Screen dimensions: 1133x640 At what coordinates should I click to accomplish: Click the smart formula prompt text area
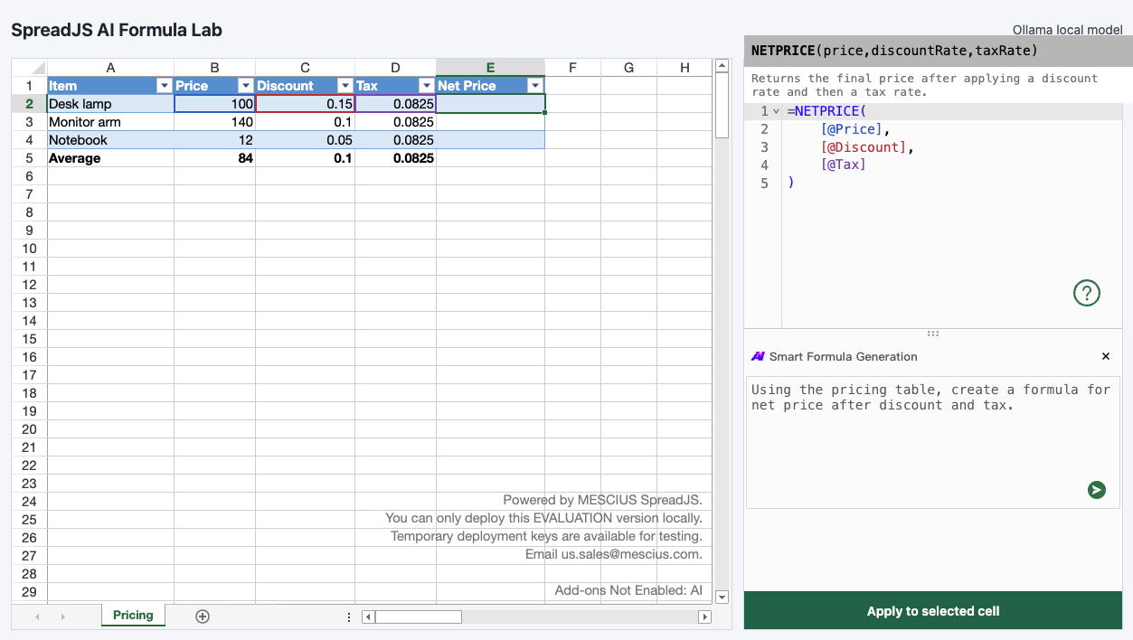pyautogui.click(x=933, y=443)
